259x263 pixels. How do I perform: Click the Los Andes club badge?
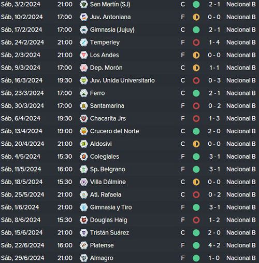[x=83, y=55]
